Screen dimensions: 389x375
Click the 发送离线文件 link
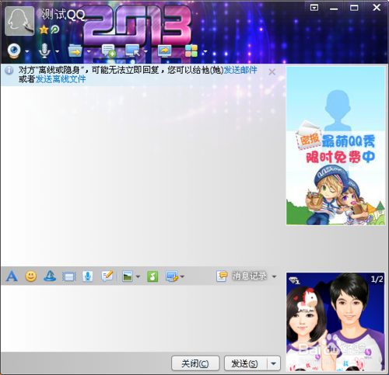point(61,79)
